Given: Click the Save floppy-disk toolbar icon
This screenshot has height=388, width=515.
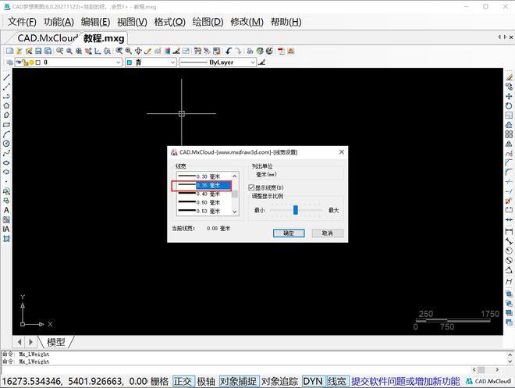Looking at the screenshot, I should point(38,51).
